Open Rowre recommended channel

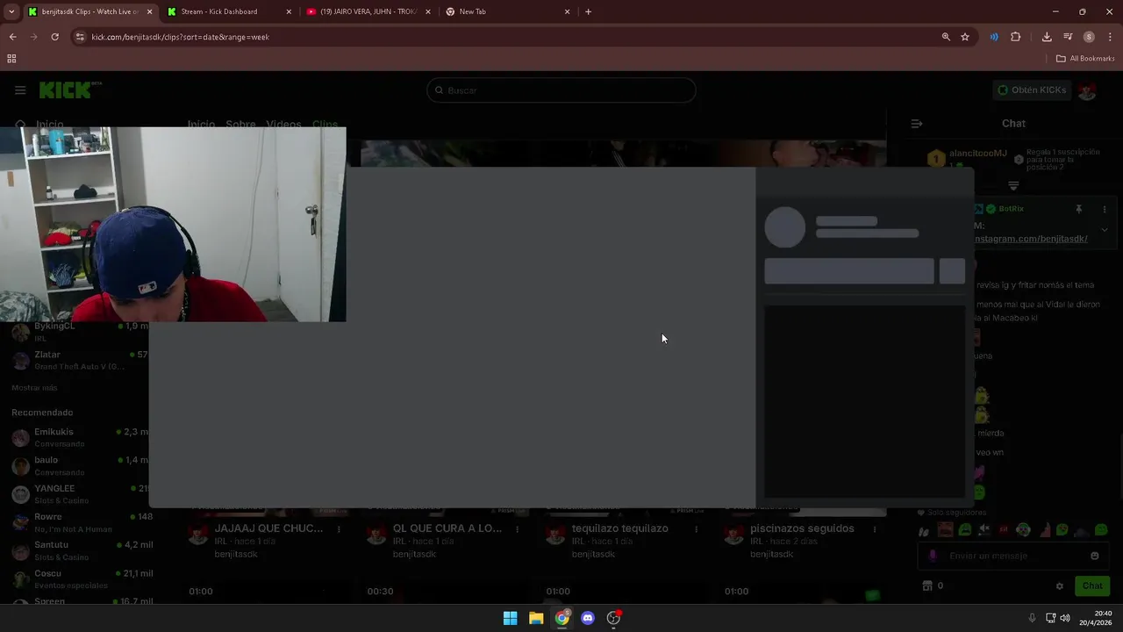click(x=82, y=522)
